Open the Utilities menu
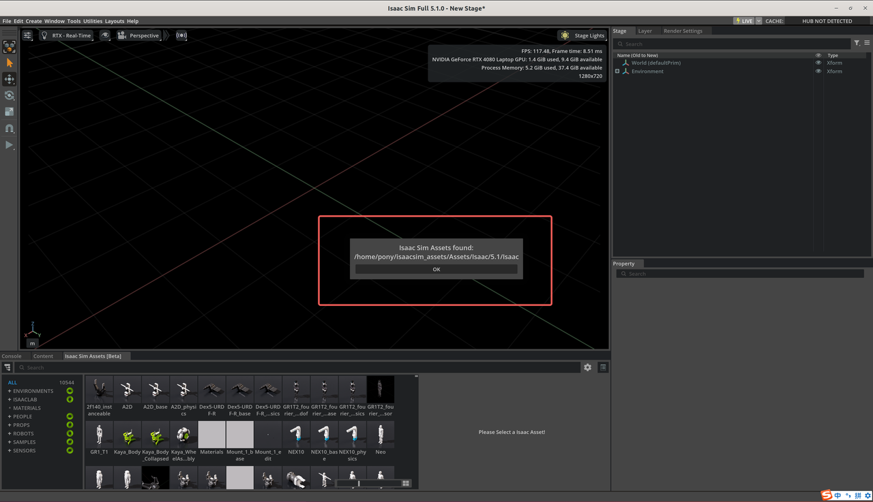The width and height of the screenshot is (873, 502). (93, 21)
